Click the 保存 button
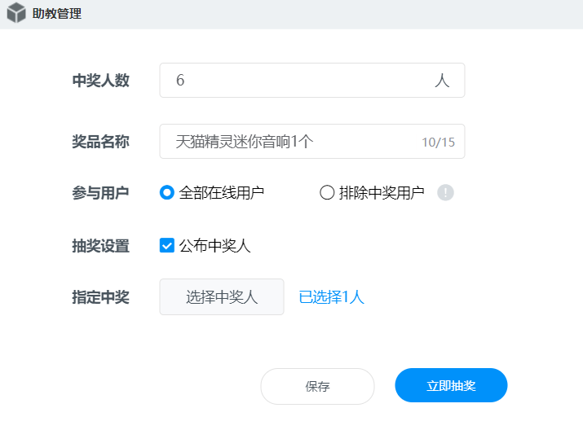 click(317, 386)
